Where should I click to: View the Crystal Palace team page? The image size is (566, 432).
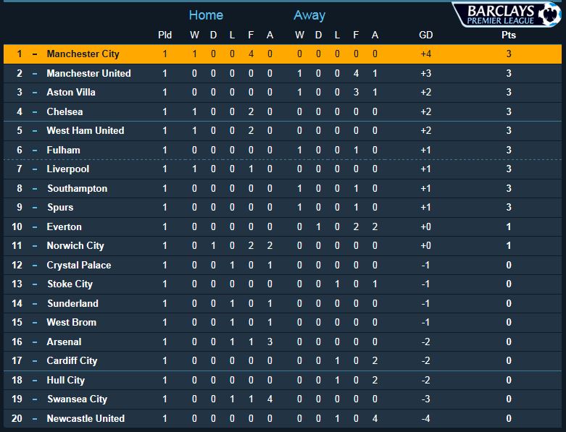(x=79, y=265)
